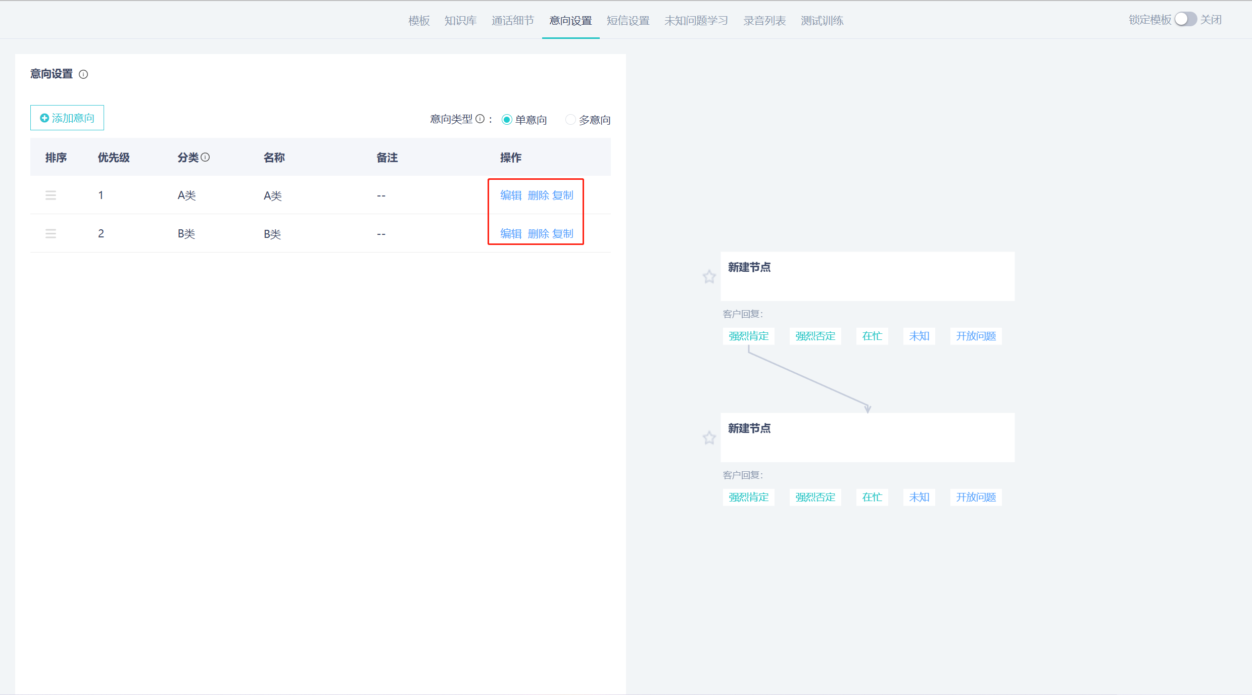Click 复制 for the A类 row
The height and width of the screenshot is (695, 1252).
563,195
